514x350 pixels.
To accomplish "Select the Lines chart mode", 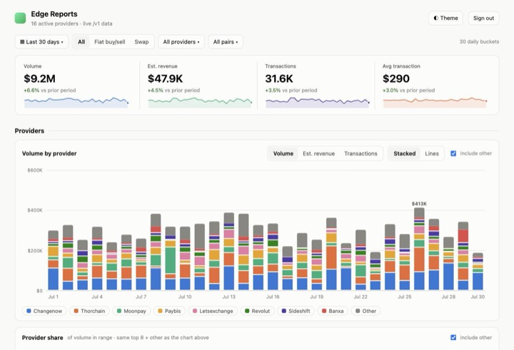I will pos(432,153).
